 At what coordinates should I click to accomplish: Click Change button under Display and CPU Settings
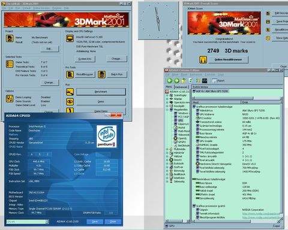point(116,59)
